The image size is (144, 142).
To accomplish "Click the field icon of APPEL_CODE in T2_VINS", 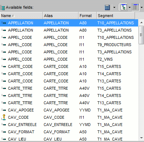I will tap(4, 59).
